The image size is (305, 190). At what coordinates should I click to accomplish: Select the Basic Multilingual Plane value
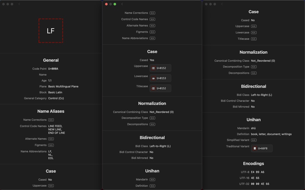coord(63,86)
